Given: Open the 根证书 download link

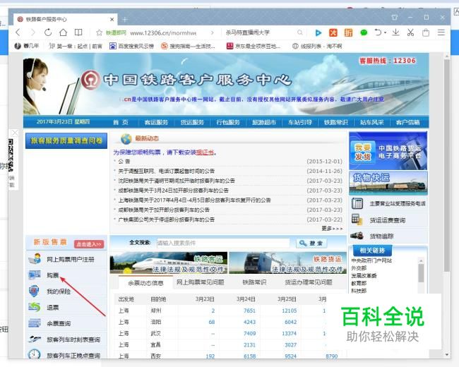Looking at the screenshot, I should [205, 152].
